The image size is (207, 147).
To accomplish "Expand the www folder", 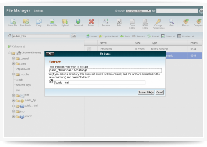I will (13, 116).
